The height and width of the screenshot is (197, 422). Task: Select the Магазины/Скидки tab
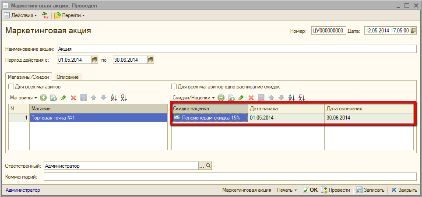(x=28, y=77)
